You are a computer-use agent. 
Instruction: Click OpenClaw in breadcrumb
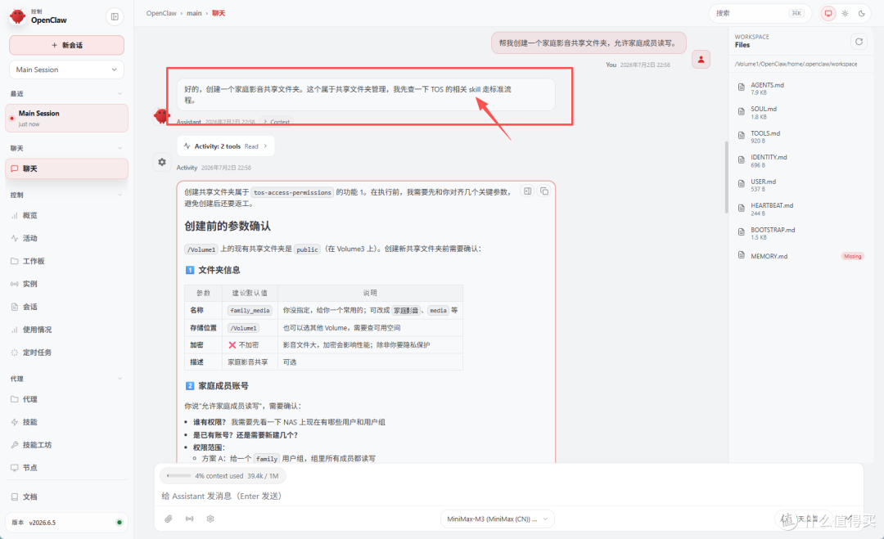[x=161, y=13]
